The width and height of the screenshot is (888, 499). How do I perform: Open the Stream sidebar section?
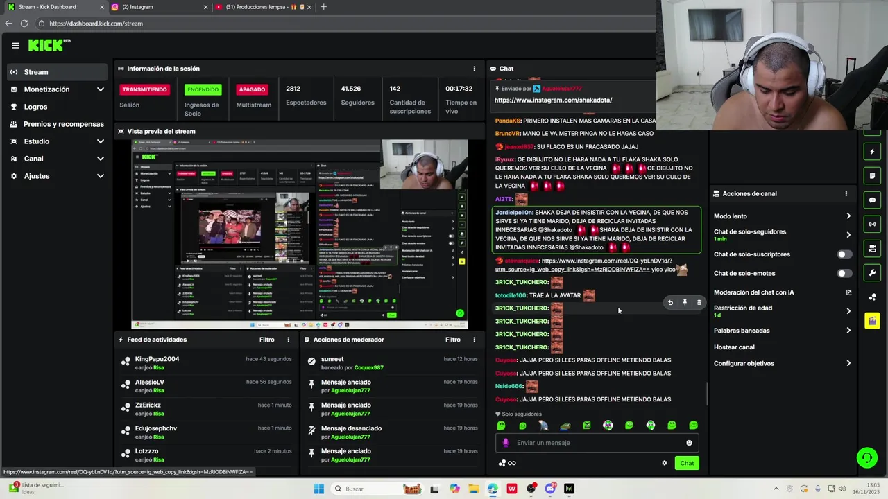[58, 72]
